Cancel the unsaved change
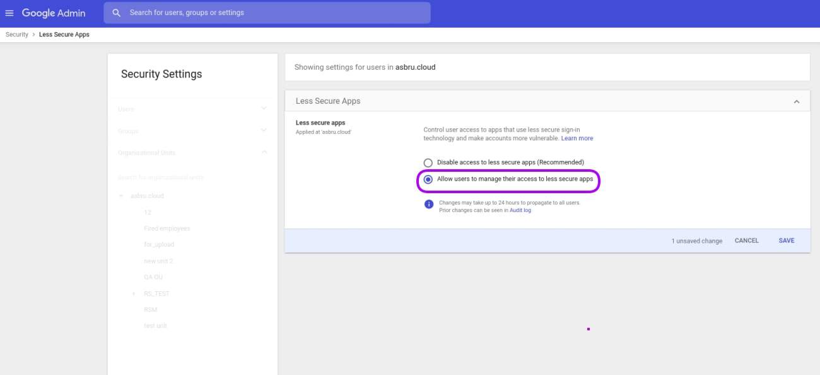This screenshot has width=820, height=375. coord(746,240)
